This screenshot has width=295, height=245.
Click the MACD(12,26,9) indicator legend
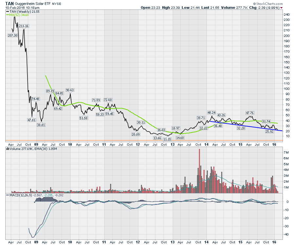point(35,195)
